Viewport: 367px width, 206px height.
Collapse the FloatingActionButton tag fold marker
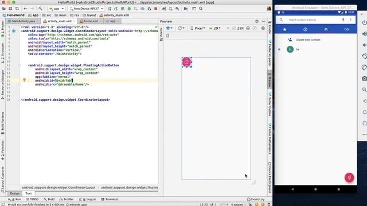click(x=19, y=65)
